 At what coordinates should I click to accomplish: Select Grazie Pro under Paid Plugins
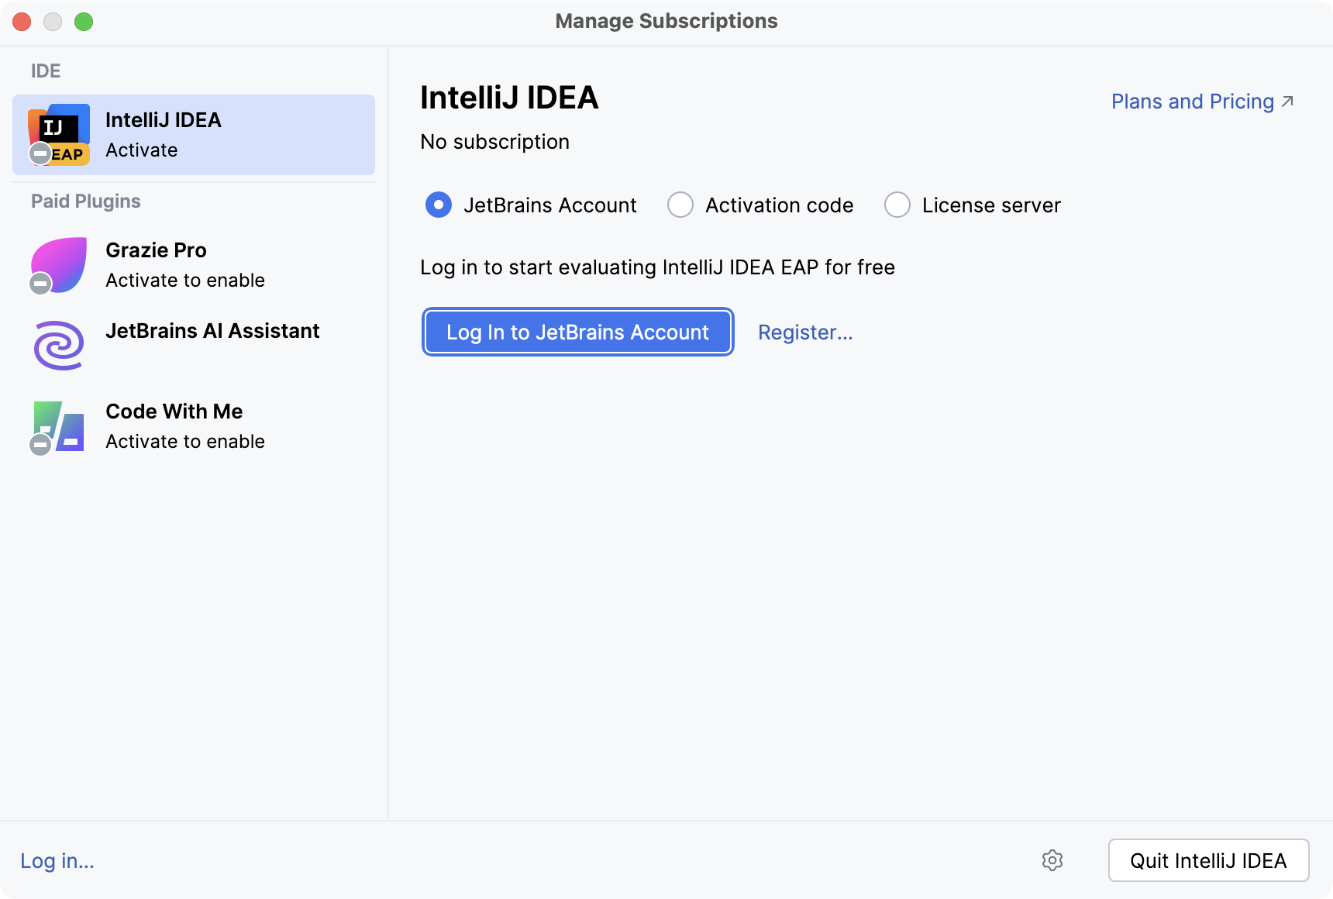[186, 263]
